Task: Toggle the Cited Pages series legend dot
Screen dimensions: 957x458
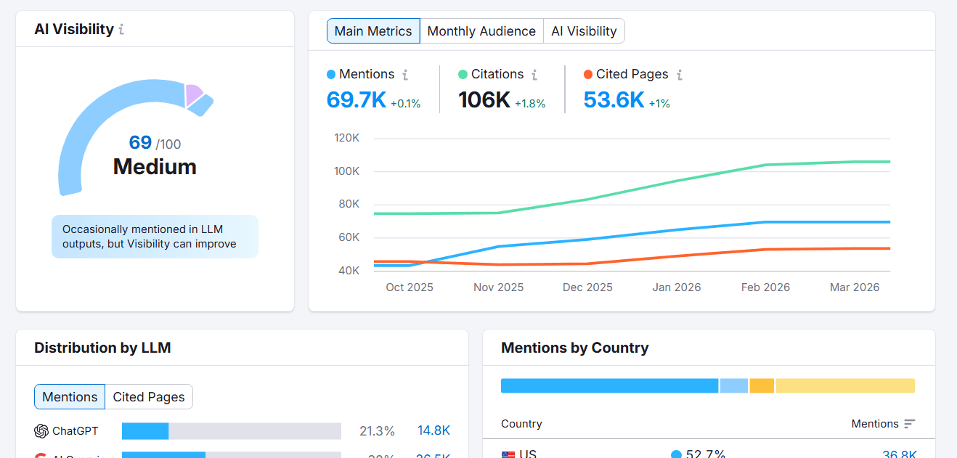Action: 588,75
